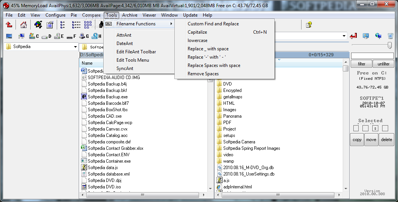Image resolution: width=398 pixels, height=202 pixels.
Task: Click the Softpedia DVD.iso disc image icon
Action: pos(84,187)
